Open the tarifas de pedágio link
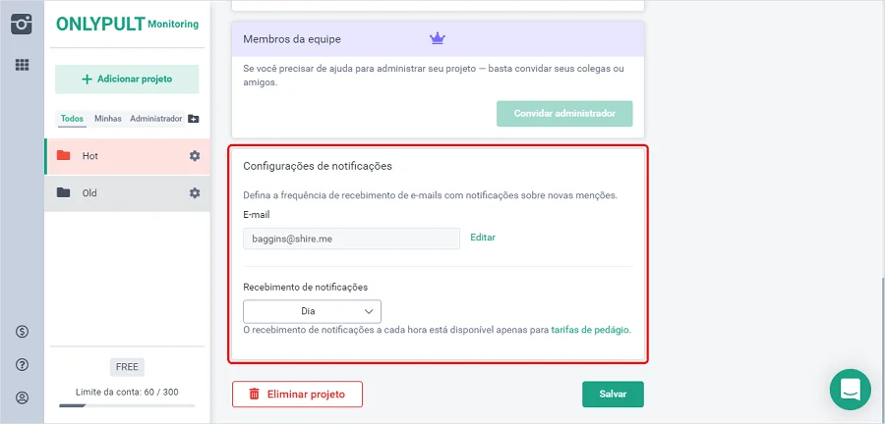The height and width of the screenshot is (424, 885). tap(590, 330)
